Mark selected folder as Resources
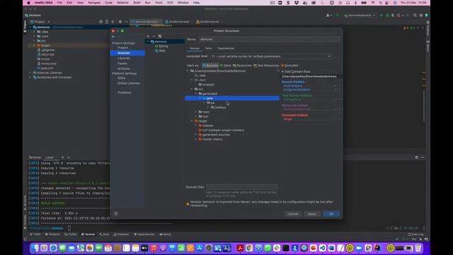 (x=242, y=66)
